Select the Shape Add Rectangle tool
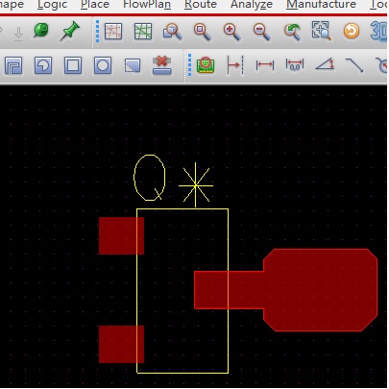Screen dimensions: 389x389 73,65
